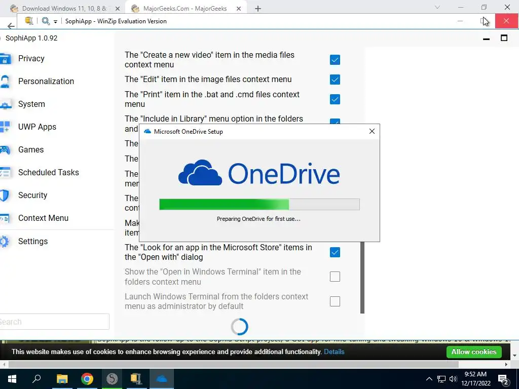The image size is (519, 389).
Task: Switch to the Download Windows 11 tab
Action: point(64,8)
